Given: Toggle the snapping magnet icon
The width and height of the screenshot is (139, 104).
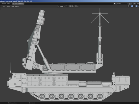Looking at the screenshot, I should [x=70, y=6].
